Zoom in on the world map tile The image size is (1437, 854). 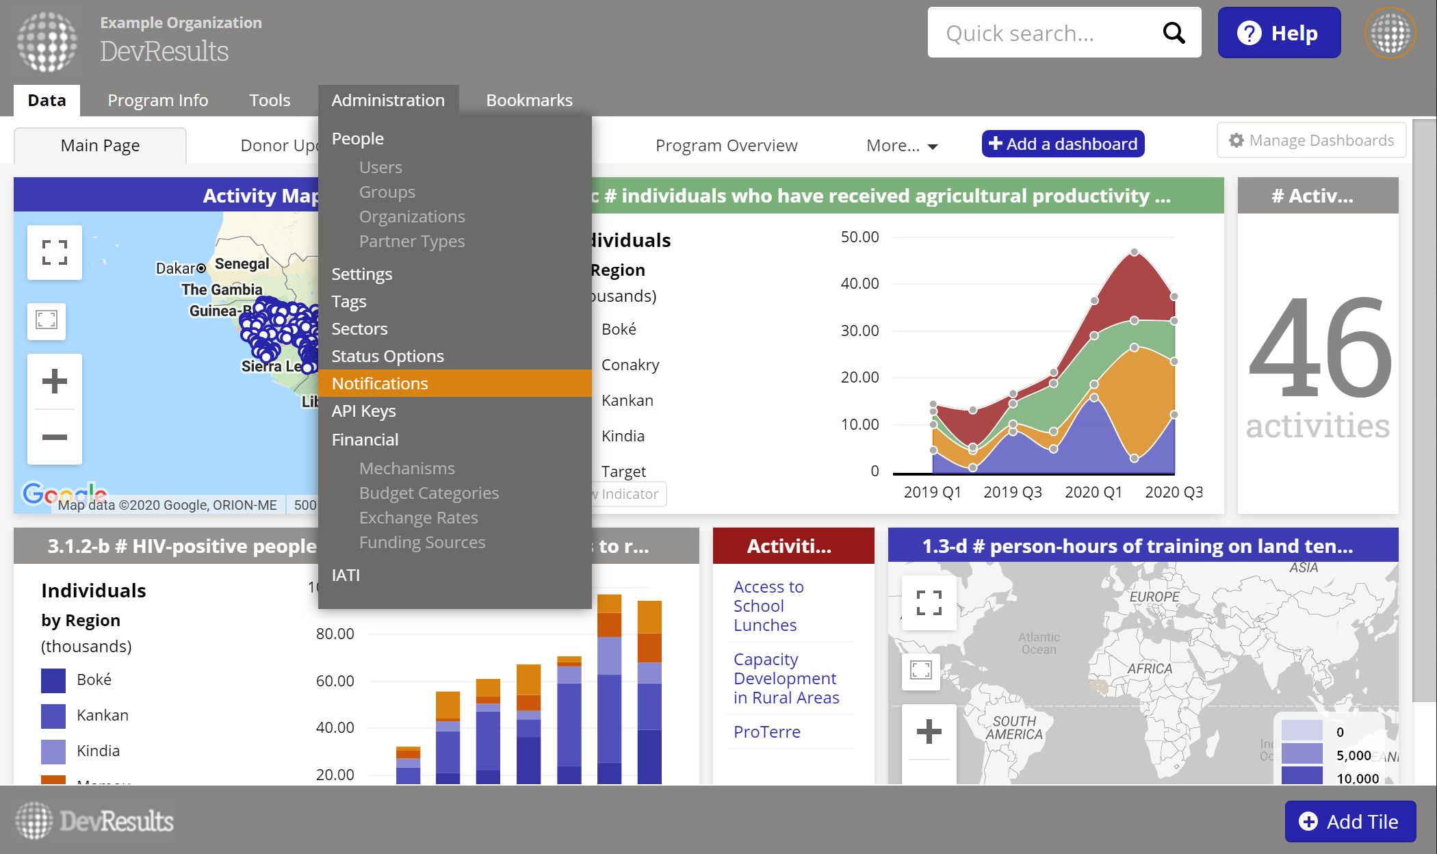(929, 731)
